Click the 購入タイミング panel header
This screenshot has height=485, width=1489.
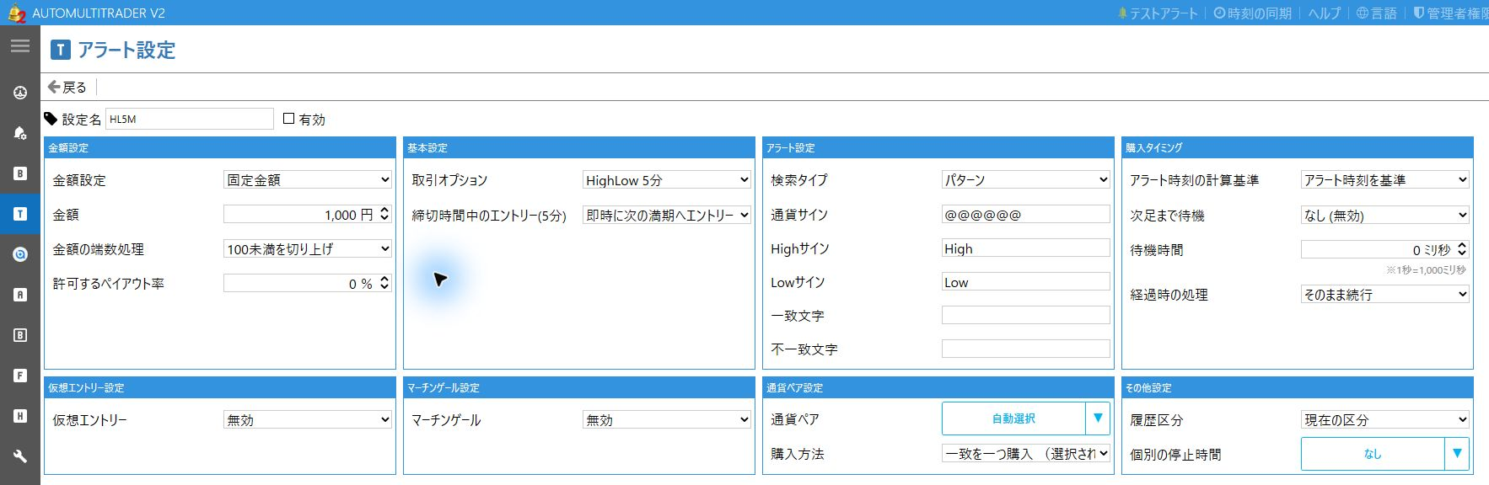tap(1298, 147)
